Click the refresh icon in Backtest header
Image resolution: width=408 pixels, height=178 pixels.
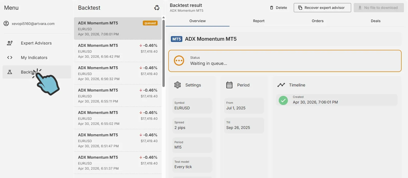[157, 8]
